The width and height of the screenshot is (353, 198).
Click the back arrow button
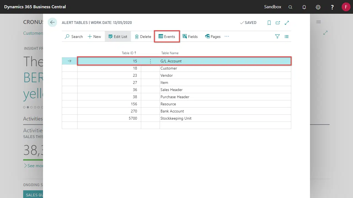[52, 23]
